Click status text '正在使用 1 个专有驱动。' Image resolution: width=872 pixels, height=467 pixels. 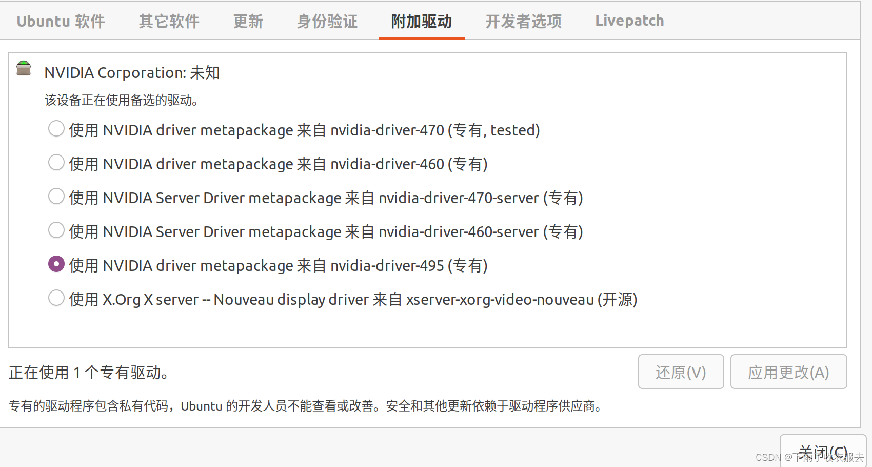[88, 372]
